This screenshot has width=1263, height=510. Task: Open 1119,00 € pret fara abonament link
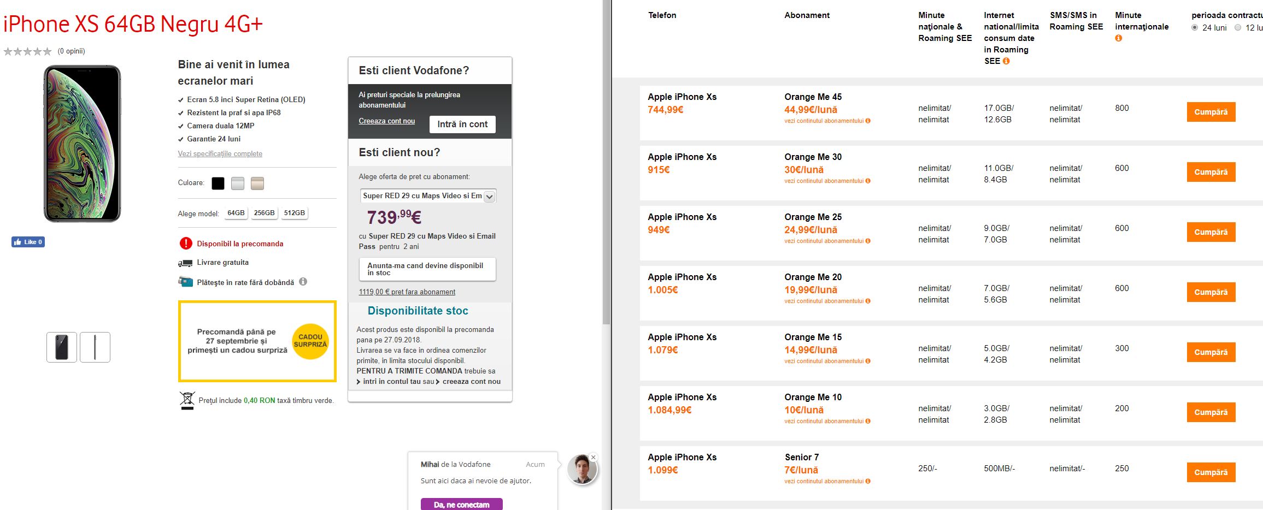(407, 292)
